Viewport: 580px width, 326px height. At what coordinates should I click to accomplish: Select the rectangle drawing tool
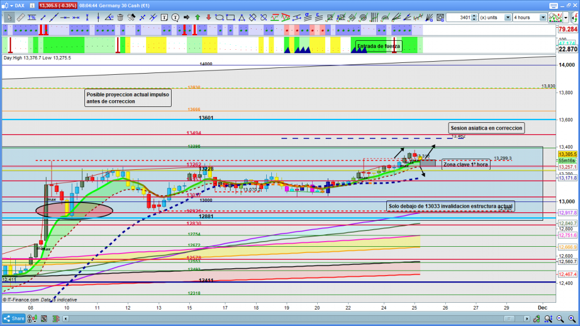[x=232, y=18]
